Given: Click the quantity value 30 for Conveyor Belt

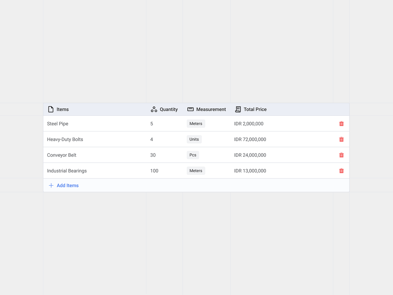Looking at the screenshot, I should (153, 155).
